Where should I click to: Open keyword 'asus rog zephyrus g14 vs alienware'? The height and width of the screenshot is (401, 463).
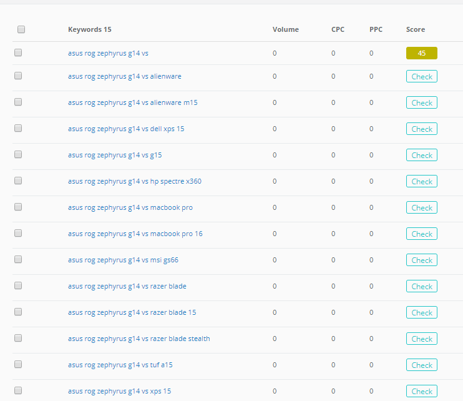point(125,76)
